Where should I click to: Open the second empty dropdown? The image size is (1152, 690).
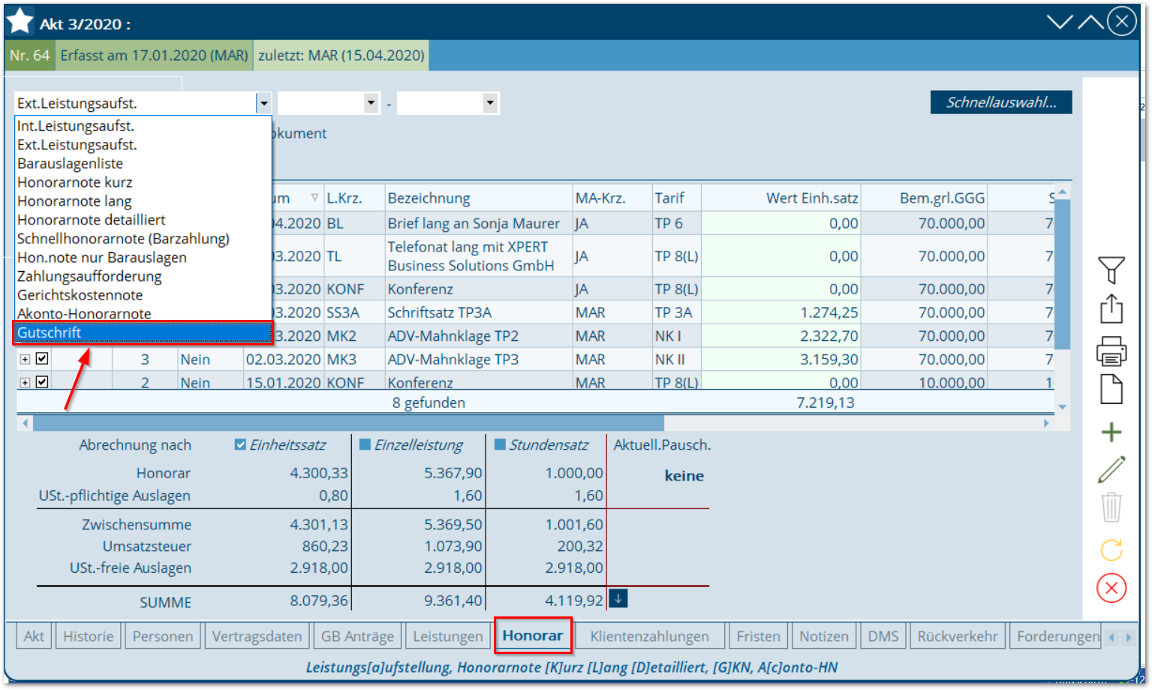coord(371,103)
